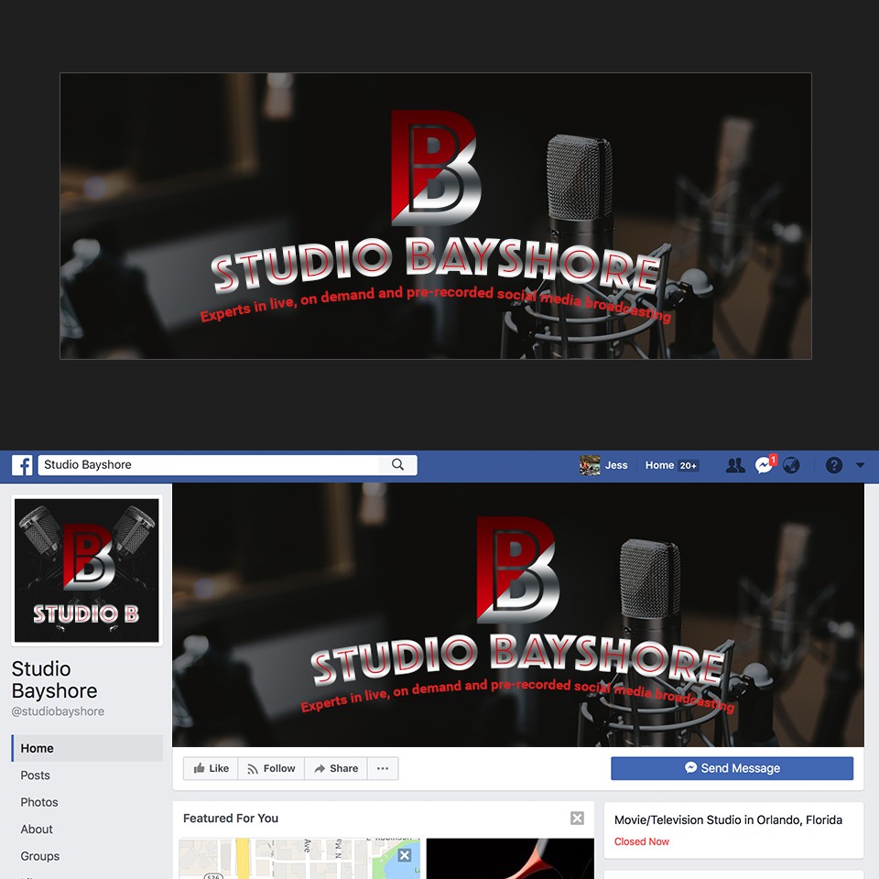Open the Notifications globe icon

pyautogui.click(x=791, y=465)
